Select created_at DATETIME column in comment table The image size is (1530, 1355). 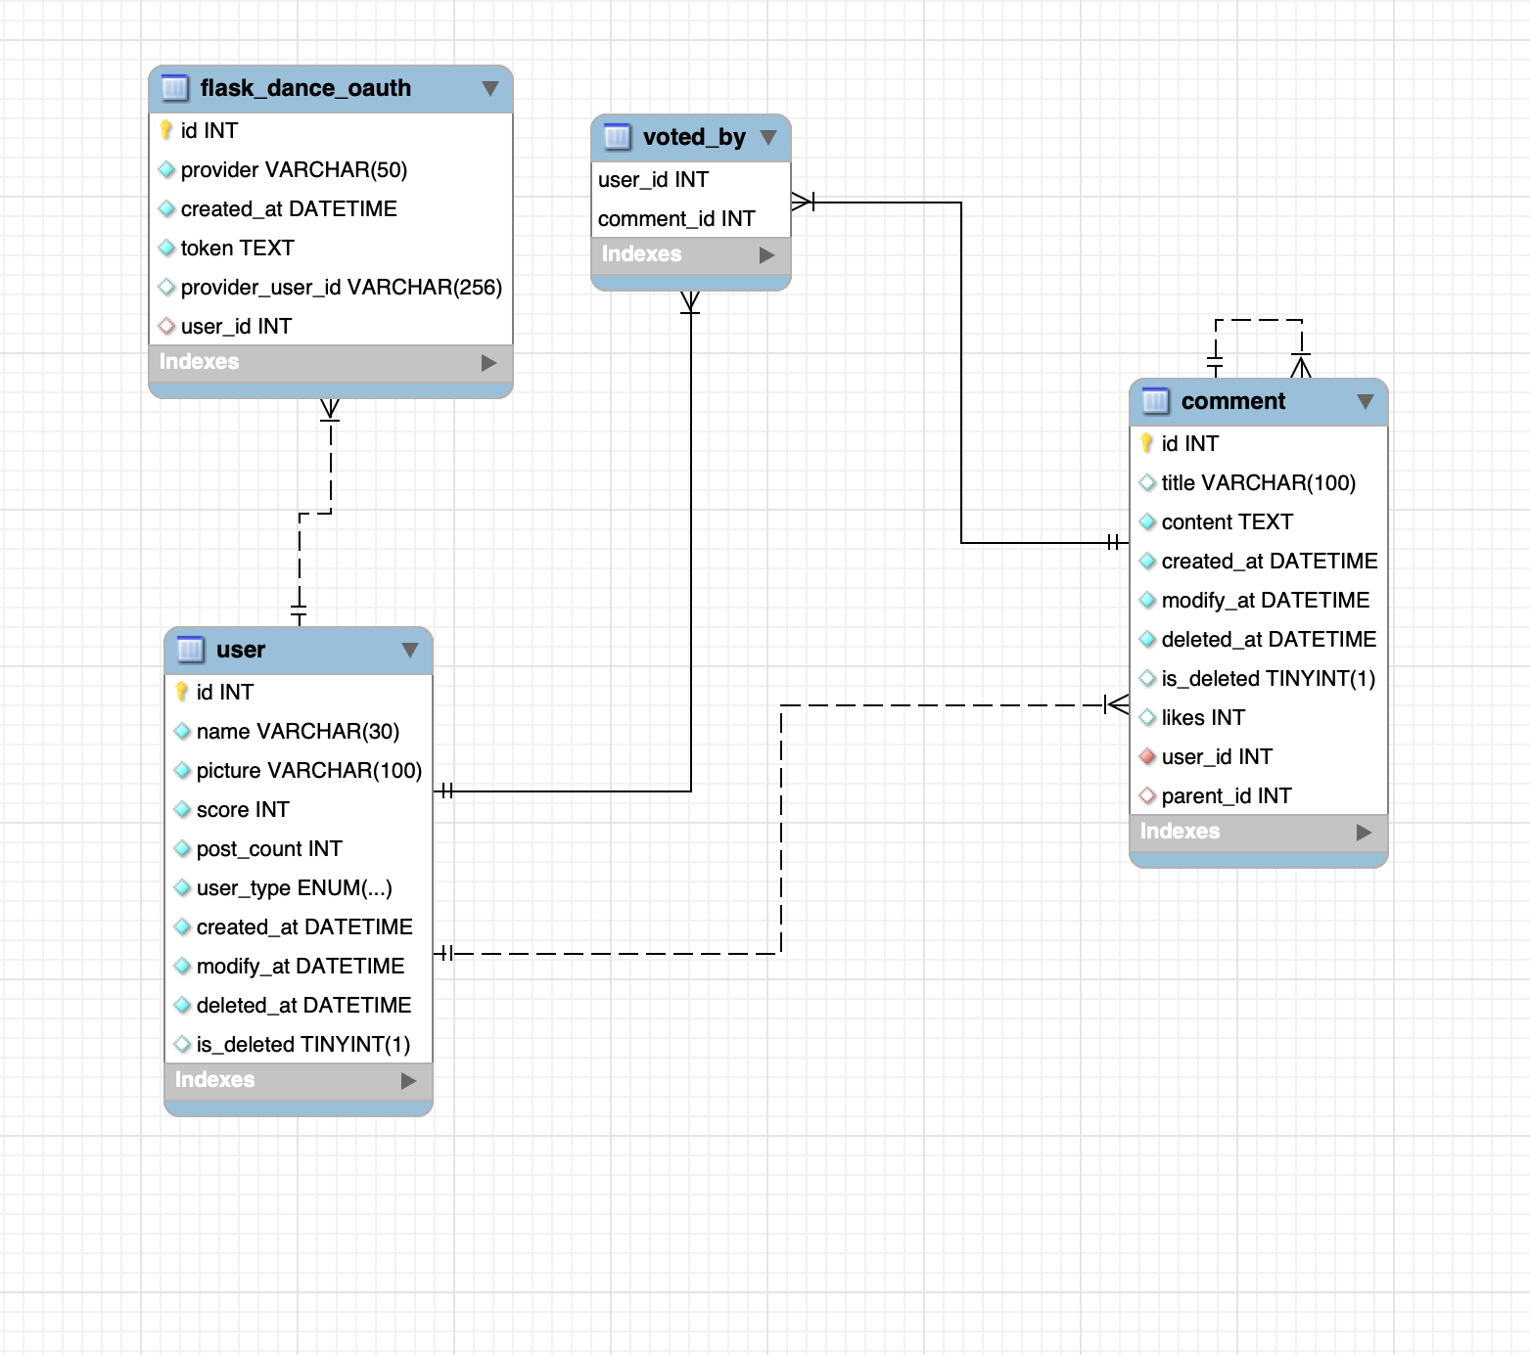click(x=1259, y=561)
